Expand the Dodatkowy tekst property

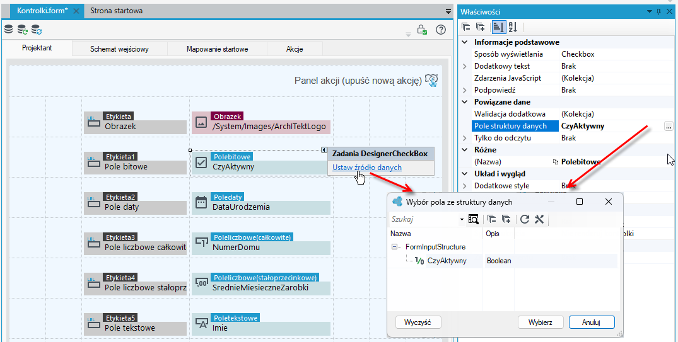465,66
